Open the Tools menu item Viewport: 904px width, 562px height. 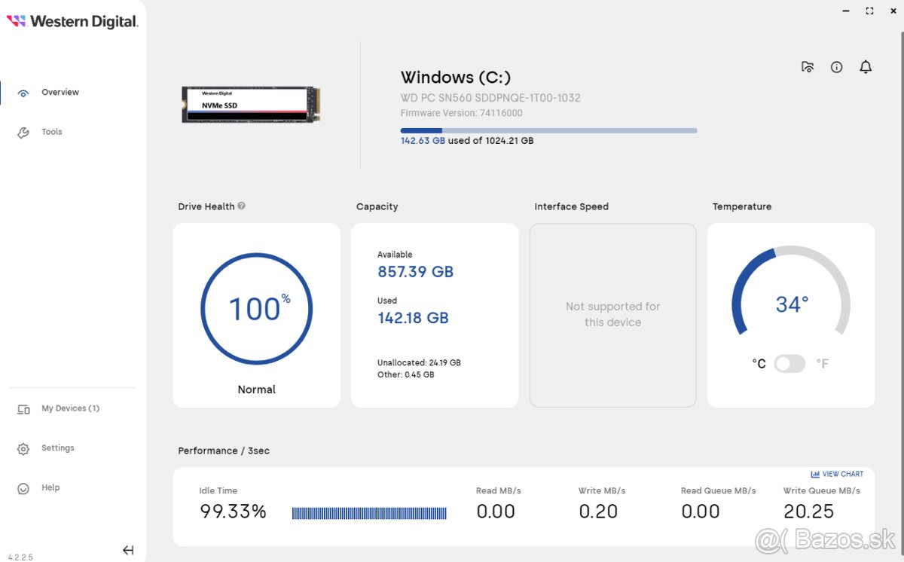pos(52,132)
